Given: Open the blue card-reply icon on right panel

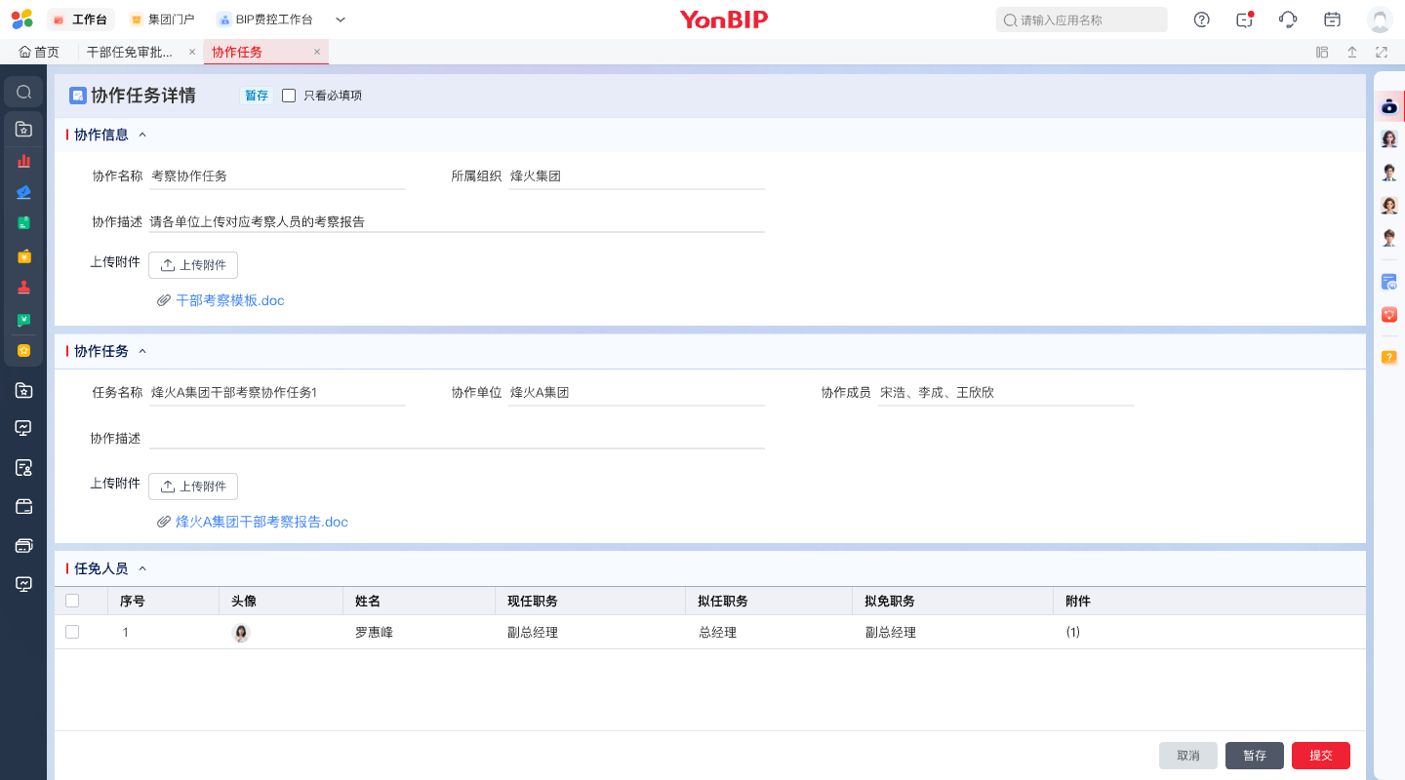Looking at the screenshot, I should 1389,282.
